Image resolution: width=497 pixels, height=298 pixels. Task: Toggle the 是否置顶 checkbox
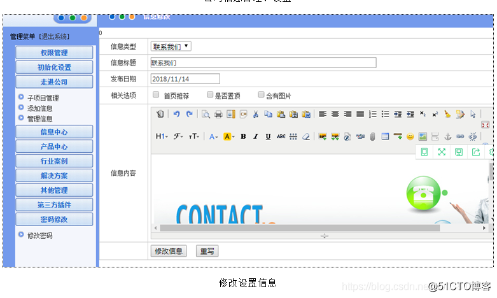pyautogui.click(x=210, y=94)
